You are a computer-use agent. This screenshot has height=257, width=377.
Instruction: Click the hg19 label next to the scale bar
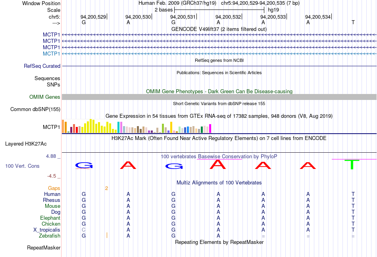pyautogui.click(x=273, y=10)
